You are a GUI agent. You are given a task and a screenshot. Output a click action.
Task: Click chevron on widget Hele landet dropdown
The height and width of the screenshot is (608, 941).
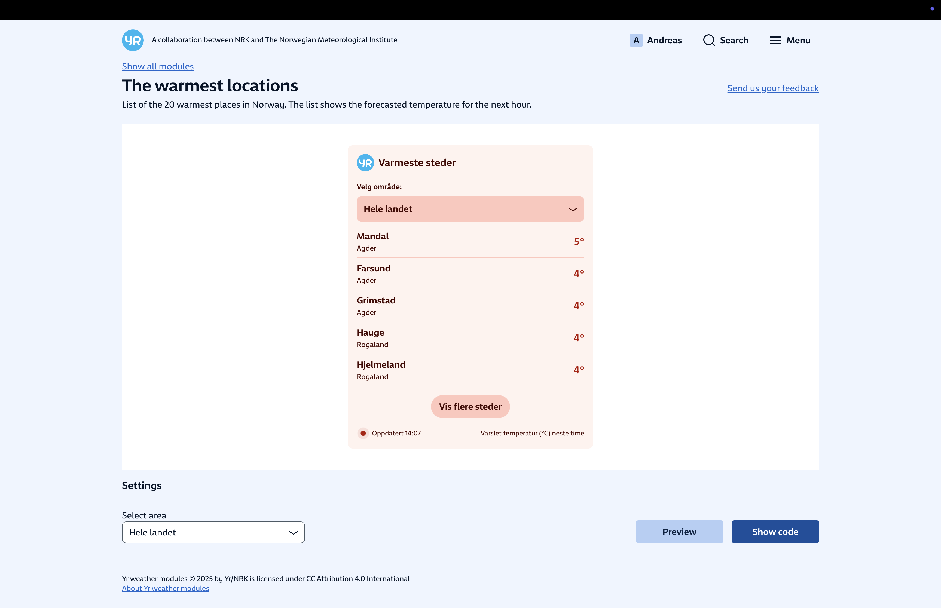click(x=572, y=209)
